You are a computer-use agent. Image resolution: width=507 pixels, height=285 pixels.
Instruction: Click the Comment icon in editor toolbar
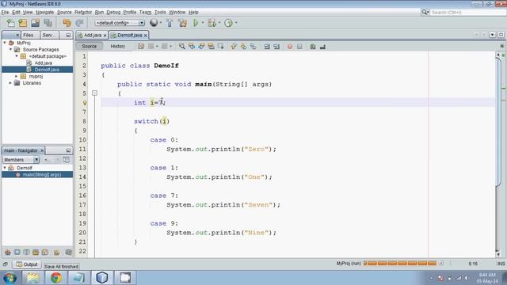point(313,47)
